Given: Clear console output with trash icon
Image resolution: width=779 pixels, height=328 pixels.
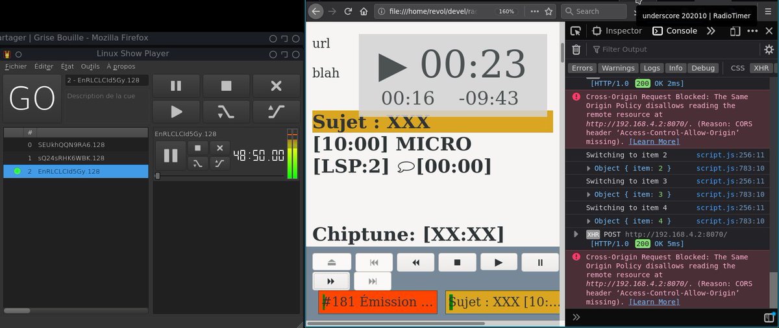Looking at the screenshot, I should click(x=576, y=49).
